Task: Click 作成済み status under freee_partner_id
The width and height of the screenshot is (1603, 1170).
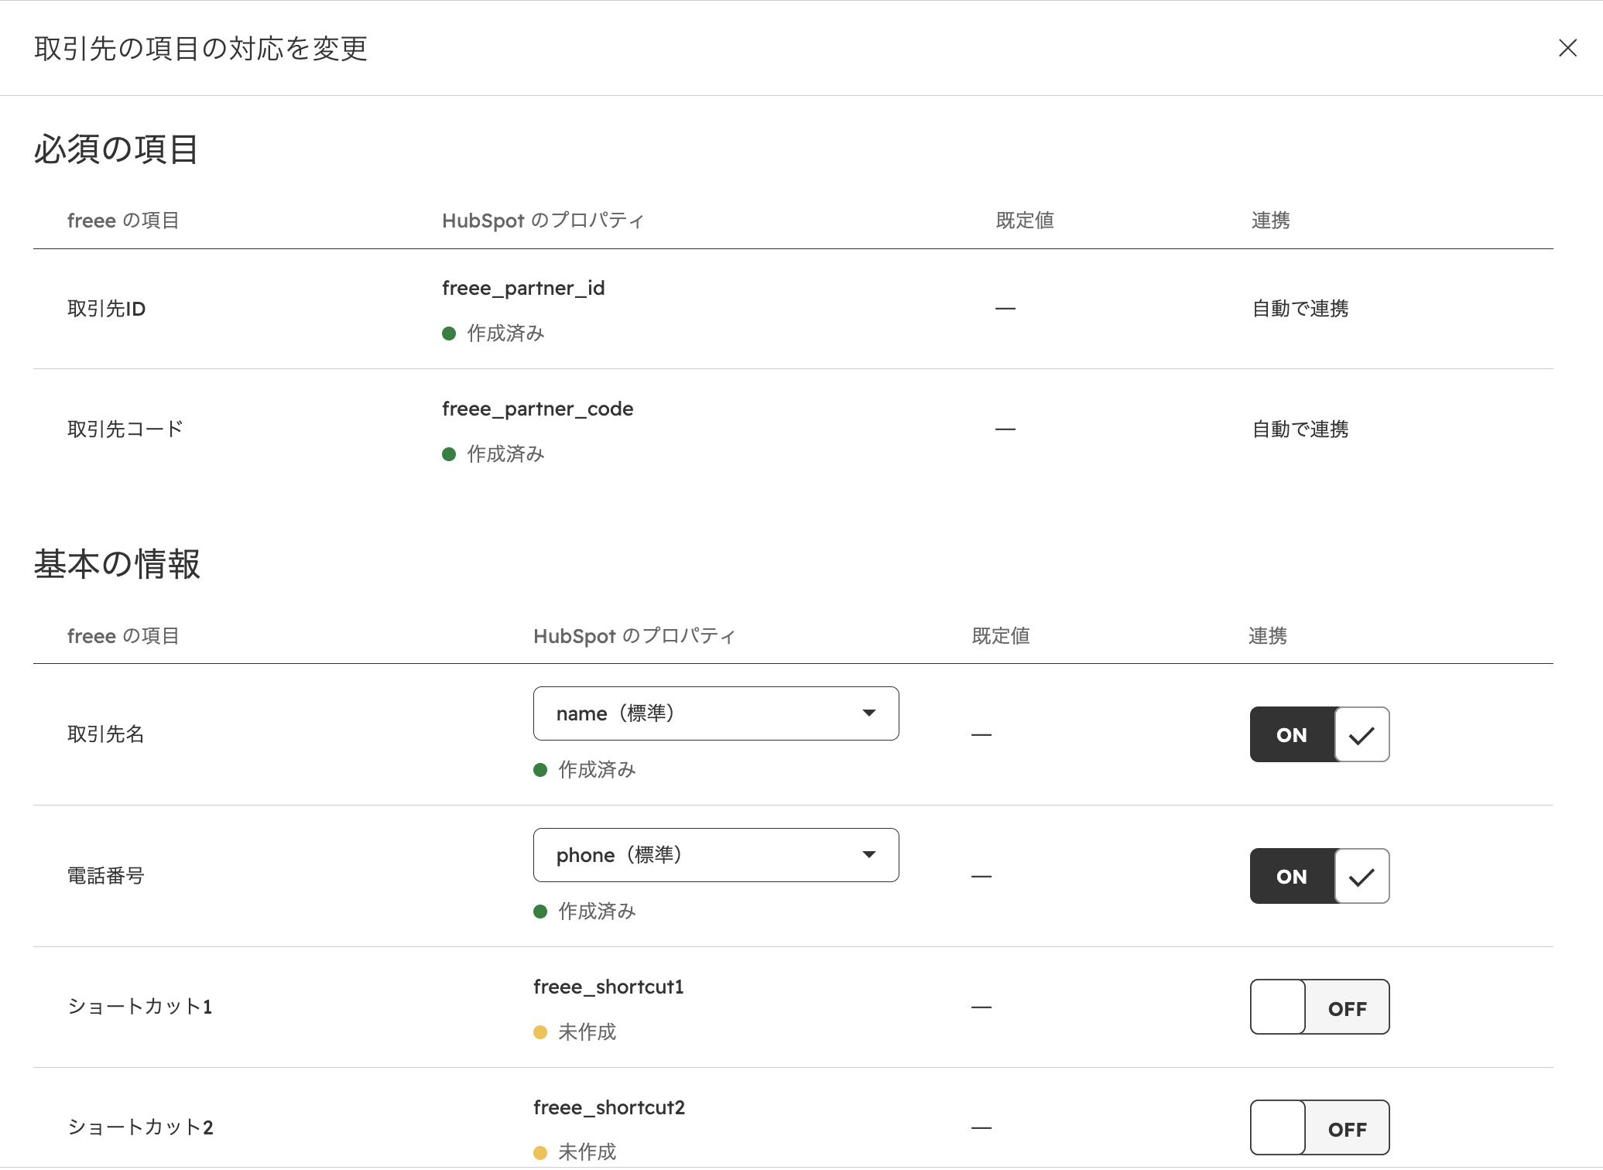Action: 494,334
